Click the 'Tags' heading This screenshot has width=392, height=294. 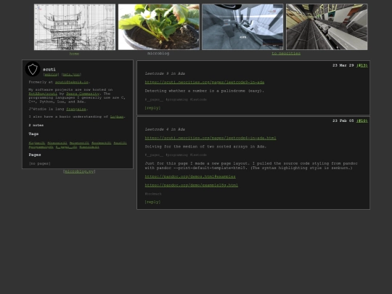[33, 134]
